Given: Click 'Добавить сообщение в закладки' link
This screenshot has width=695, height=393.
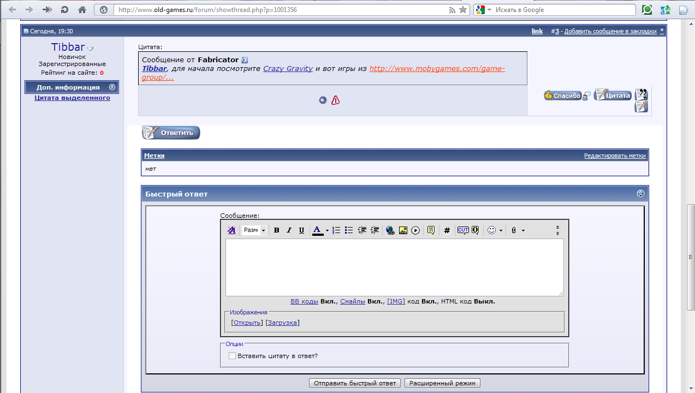Looking at the screenshot, I should pyautogui.click(x=610, y=31).
